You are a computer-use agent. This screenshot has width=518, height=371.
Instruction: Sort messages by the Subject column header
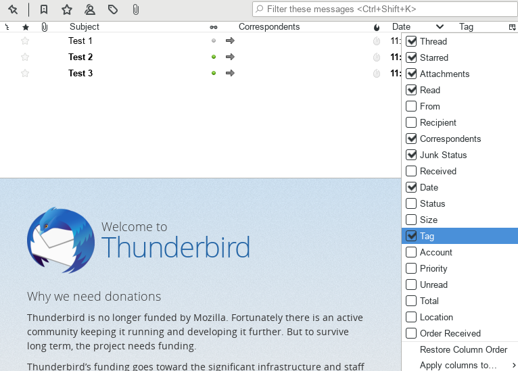click(x=84, y=27)
